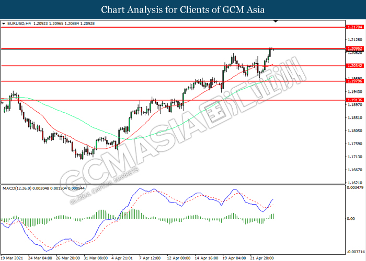This screenshot has height=261, width=366.
Task: Click the 1.17130 price axis value
Action: 355,157
